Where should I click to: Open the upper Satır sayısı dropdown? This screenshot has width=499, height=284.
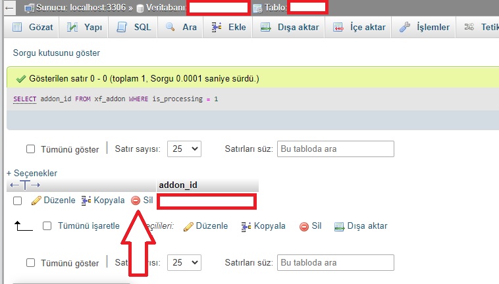point(184,149)
